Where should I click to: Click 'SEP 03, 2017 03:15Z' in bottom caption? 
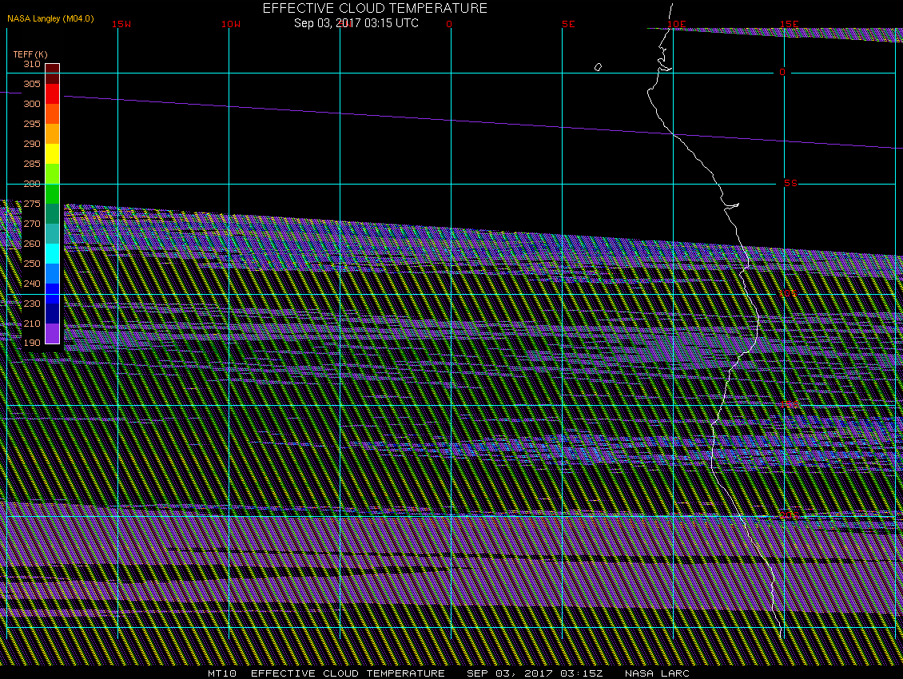point(535,673)
